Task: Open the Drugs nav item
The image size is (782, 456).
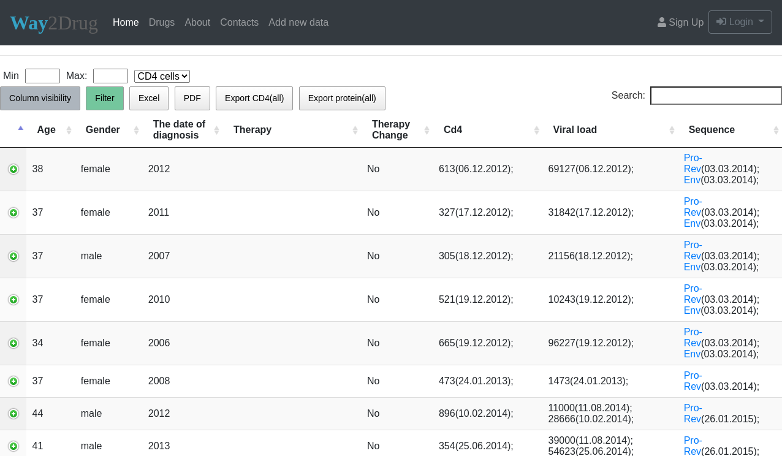Action: click(x=162, y=22)
